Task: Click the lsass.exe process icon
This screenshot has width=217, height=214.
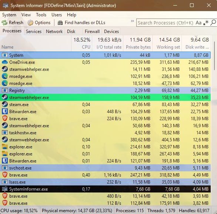Action: coord(5,182)
